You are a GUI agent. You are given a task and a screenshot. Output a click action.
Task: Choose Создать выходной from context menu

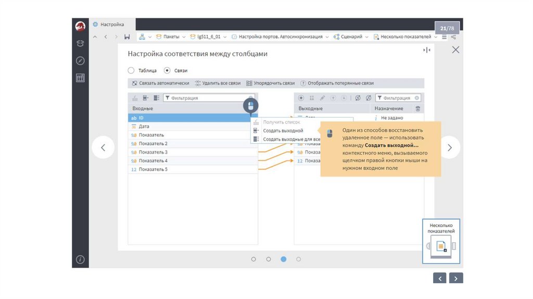pos(283,131)
